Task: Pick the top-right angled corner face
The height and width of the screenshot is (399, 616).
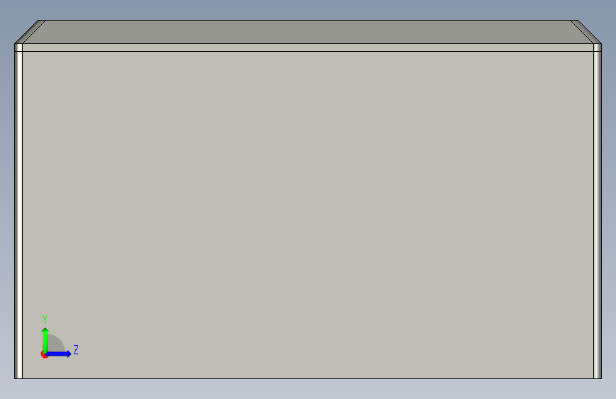Action: (585, 32)
